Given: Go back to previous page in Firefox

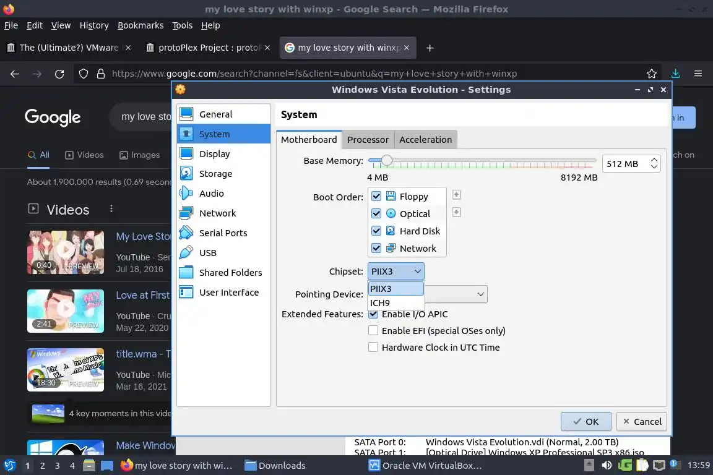Looking at the screenshot, I should point(15,74).
